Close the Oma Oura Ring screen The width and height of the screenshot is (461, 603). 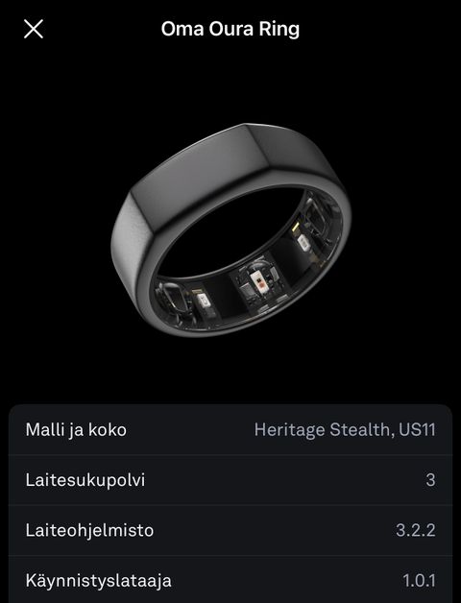tap(34, 29)
